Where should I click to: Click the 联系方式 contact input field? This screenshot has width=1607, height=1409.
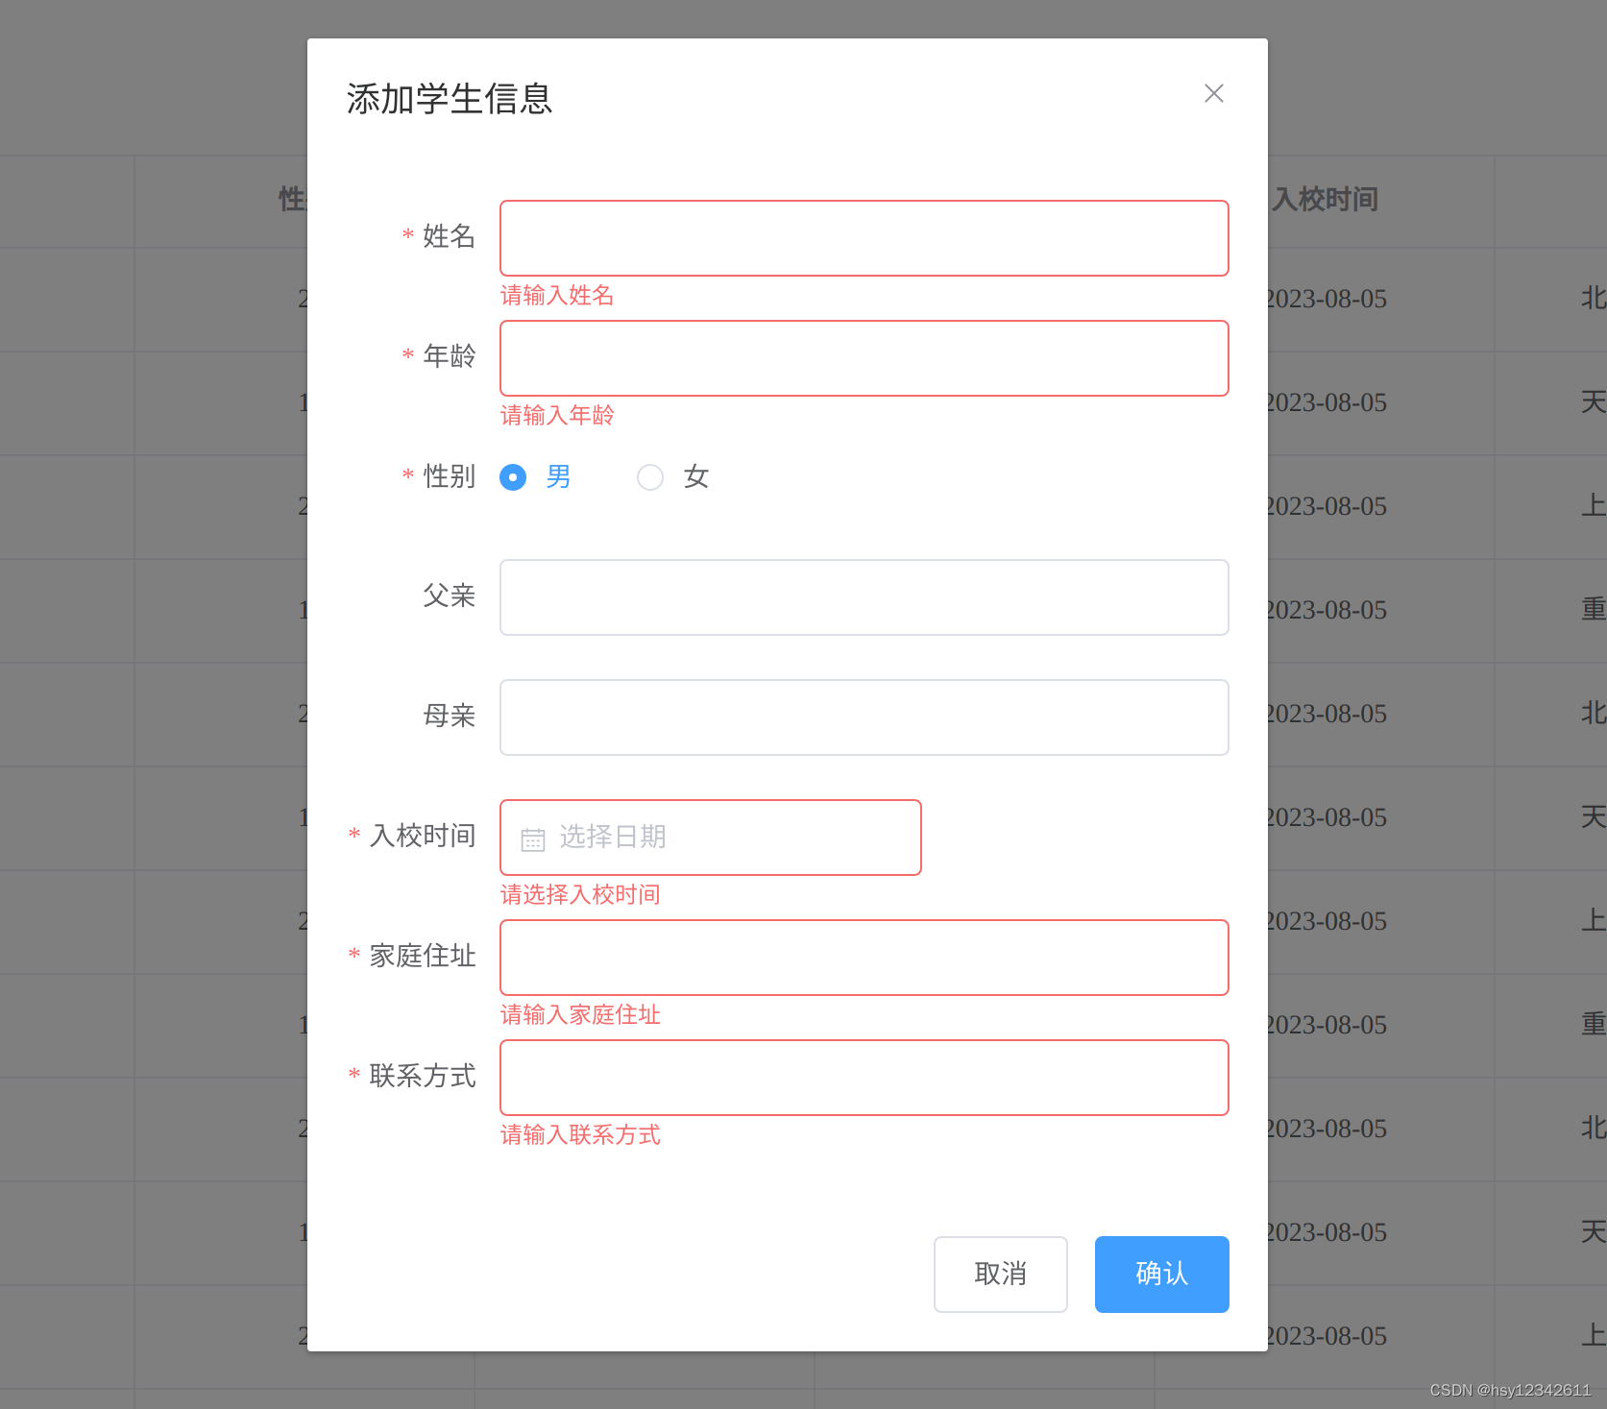(x=863, y=1077)
